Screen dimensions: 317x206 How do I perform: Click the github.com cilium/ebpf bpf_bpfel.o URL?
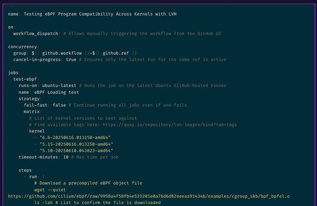click(x=149, y=196)
